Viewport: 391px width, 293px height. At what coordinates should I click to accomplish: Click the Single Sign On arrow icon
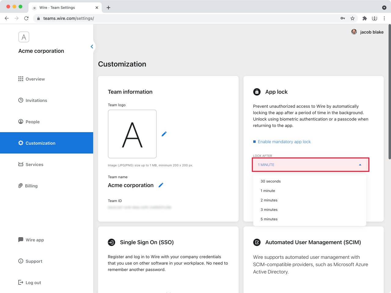tap(111, 242)
